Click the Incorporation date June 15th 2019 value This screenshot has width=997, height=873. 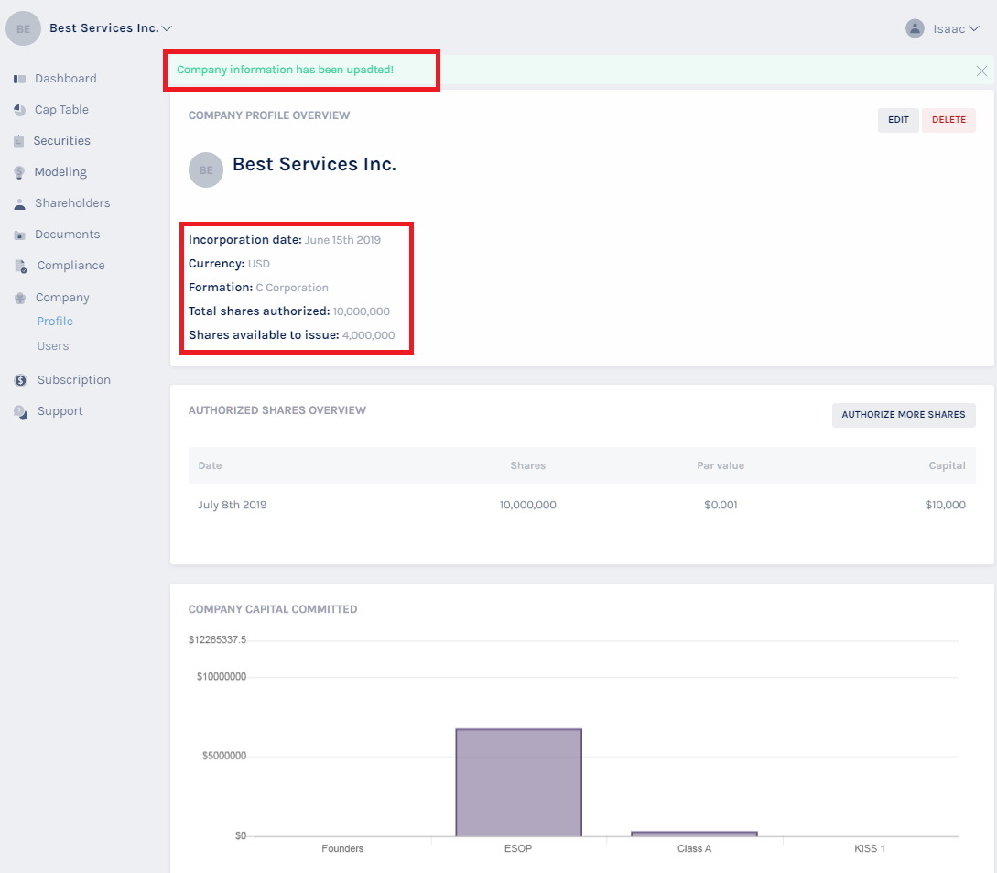click(x=342, y=241)
